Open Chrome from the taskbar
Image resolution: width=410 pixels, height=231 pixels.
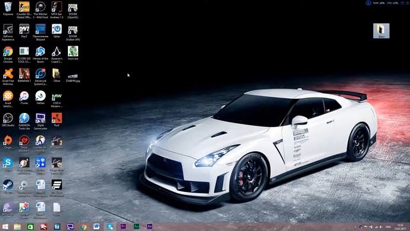point(84,227)
